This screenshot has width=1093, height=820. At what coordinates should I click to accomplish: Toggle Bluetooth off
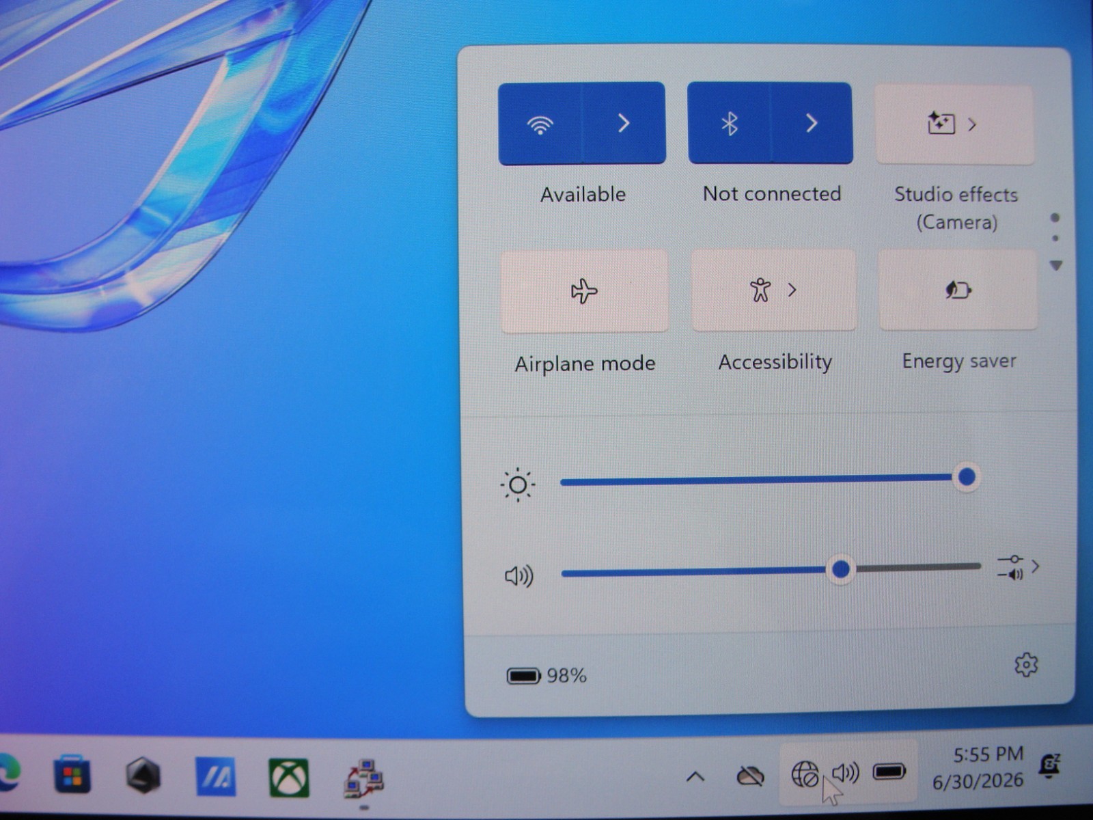(x=729, y=124)
